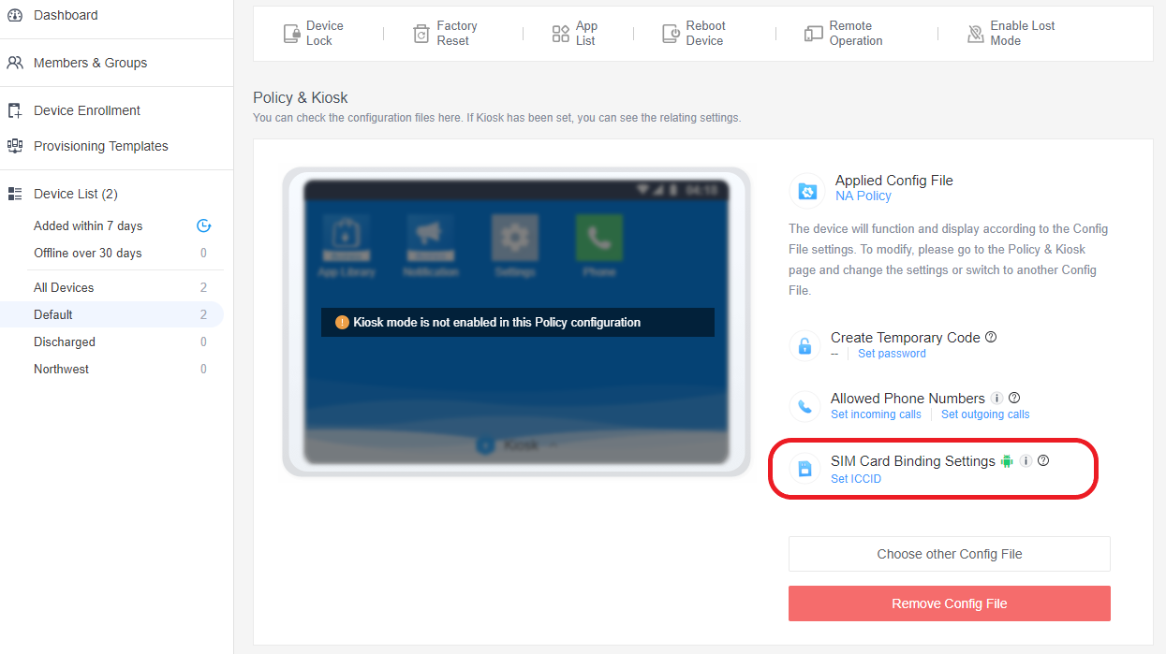Click the Reboot Device action
1166x654 pixels.
(694, 34)
